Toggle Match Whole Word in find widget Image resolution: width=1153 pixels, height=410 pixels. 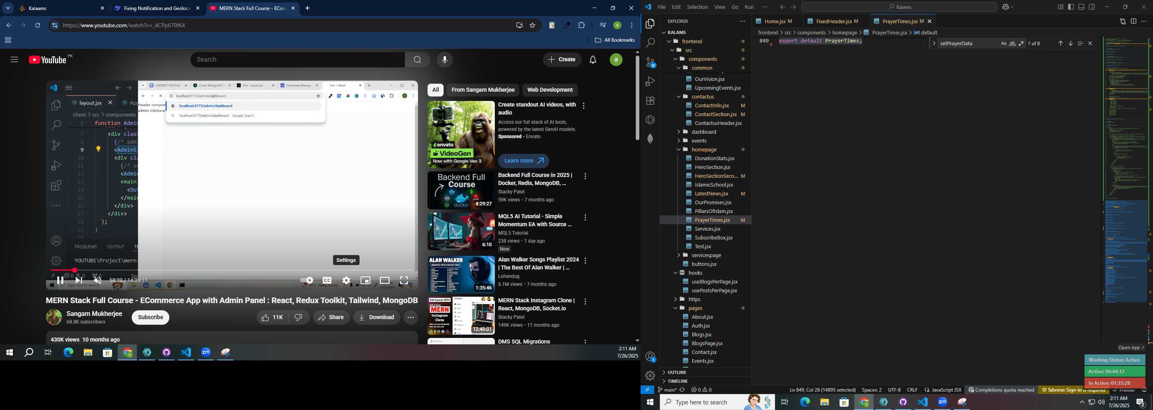click(x=1012, y=43)
